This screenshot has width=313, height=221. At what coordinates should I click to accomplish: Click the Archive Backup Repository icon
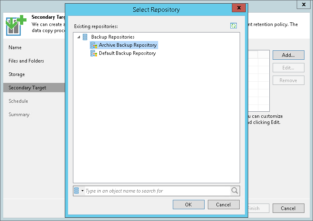[x=94, y=45]
